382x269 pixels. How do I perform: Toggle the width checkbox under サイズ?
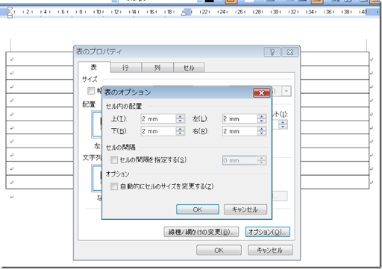[x=91, y=91]
